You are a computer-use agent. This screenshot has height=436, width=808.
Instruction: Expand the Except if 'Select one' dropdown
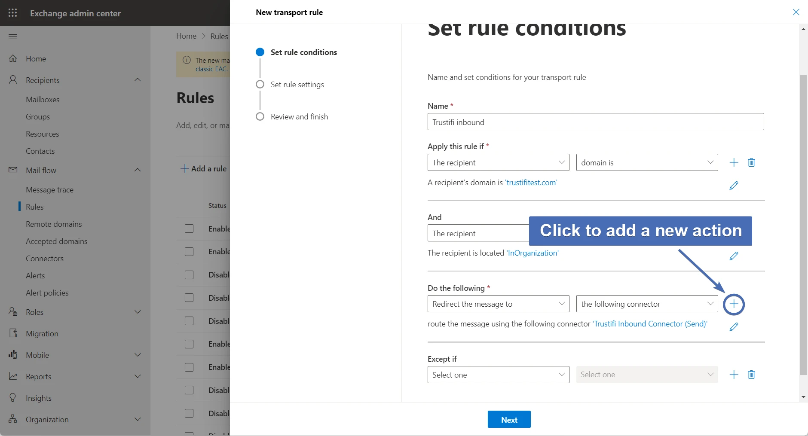(498, 375)
